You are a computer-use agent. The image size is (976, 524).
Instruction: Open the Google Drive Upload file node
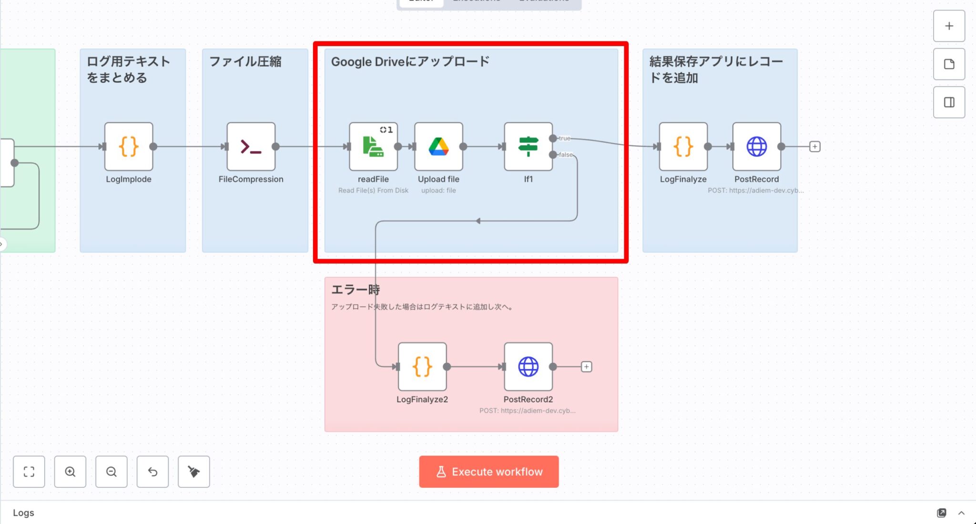pos(438,146)
